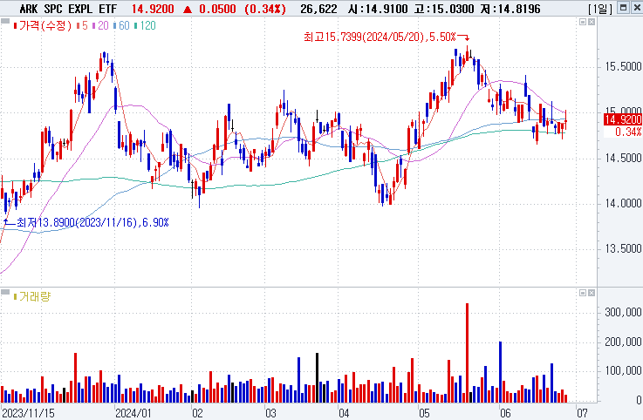643x420 pixels.
Task: Click the red 14.9200 price tag on axis
Action: pos(622,119)
